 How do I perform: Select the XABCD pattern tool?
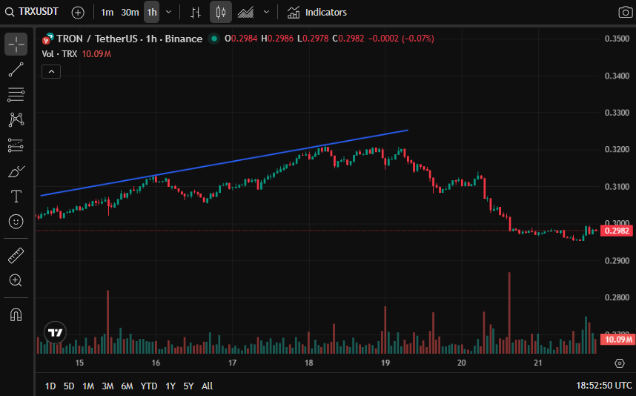pos(16,119)
